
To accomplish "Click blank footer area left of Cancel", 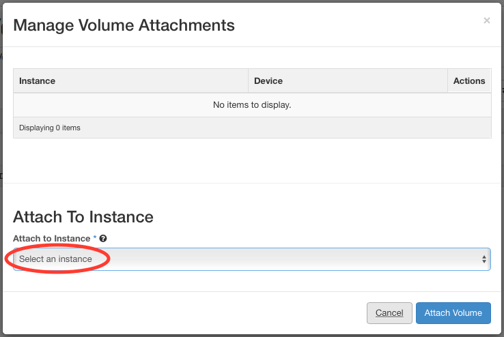I will pos(184,313).
